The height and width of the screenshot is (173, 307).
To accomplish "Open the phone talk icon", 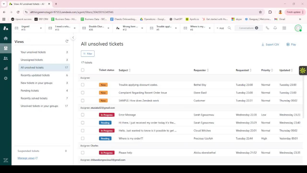I will (x=267, y=28).
